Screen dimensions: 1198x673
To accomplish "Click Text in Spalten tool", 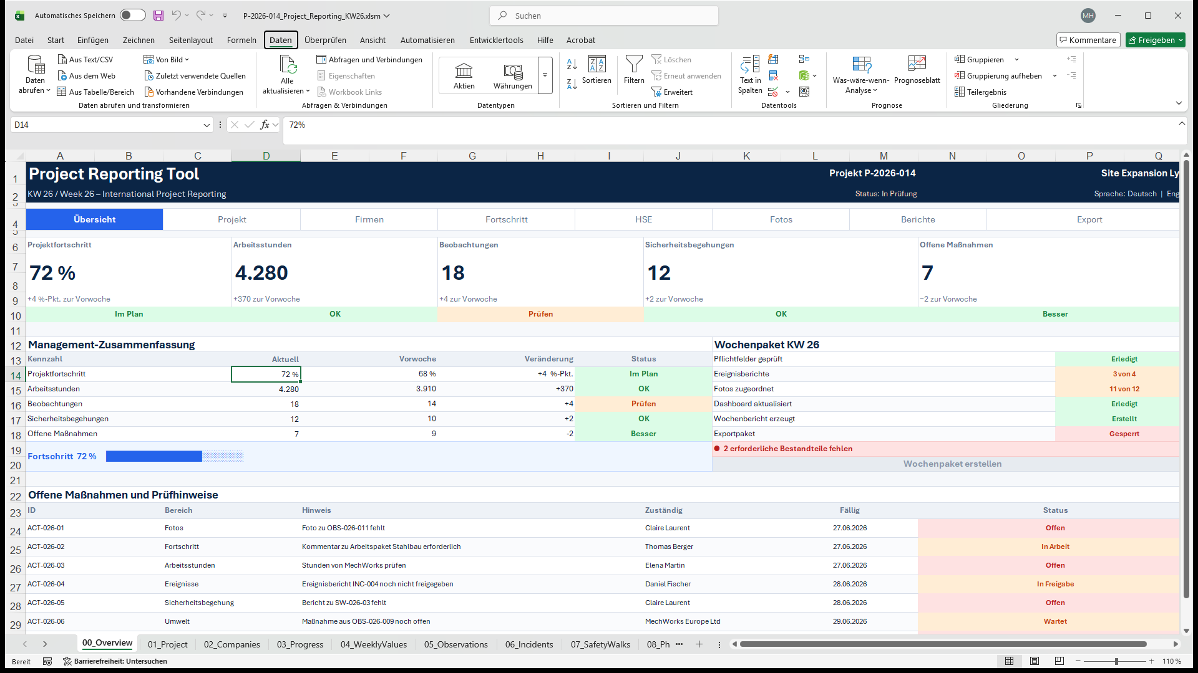I will [750, 75].
